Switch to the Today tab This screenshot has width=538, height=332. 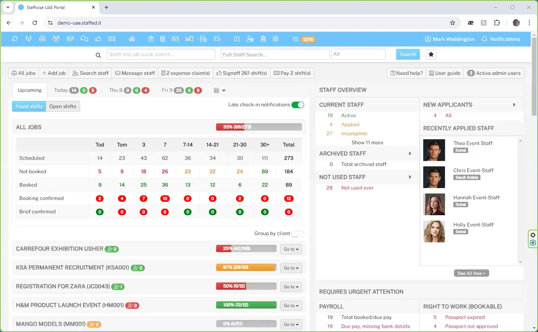pyautogui.click(x=75, y=90)
